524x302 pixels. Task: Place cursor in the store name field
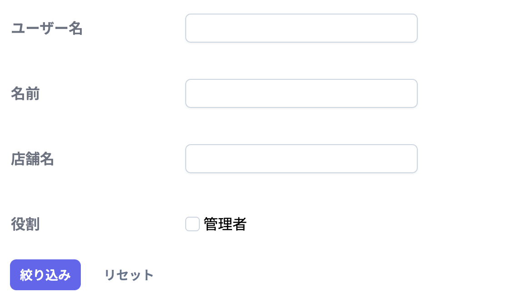[301, 159]
